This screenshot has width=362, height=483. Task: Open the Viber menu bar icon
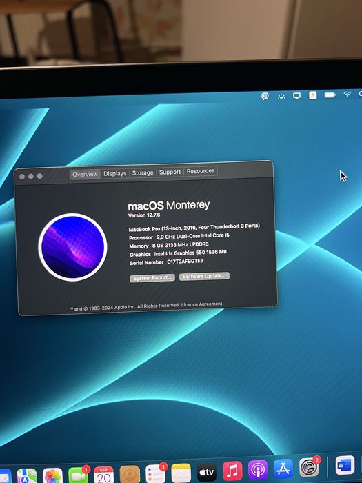[x=265, y=96]
